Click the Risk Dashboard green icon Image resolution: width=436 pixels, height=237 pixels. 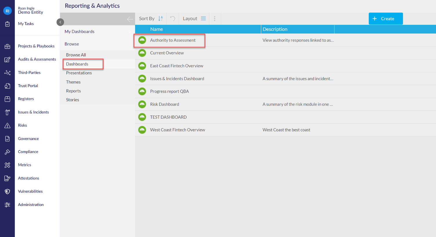pos(142,104)
